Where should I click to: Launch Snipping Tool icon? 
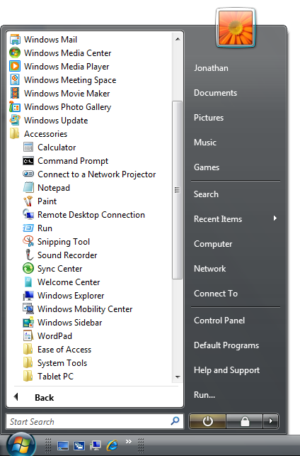click(28, 241)
